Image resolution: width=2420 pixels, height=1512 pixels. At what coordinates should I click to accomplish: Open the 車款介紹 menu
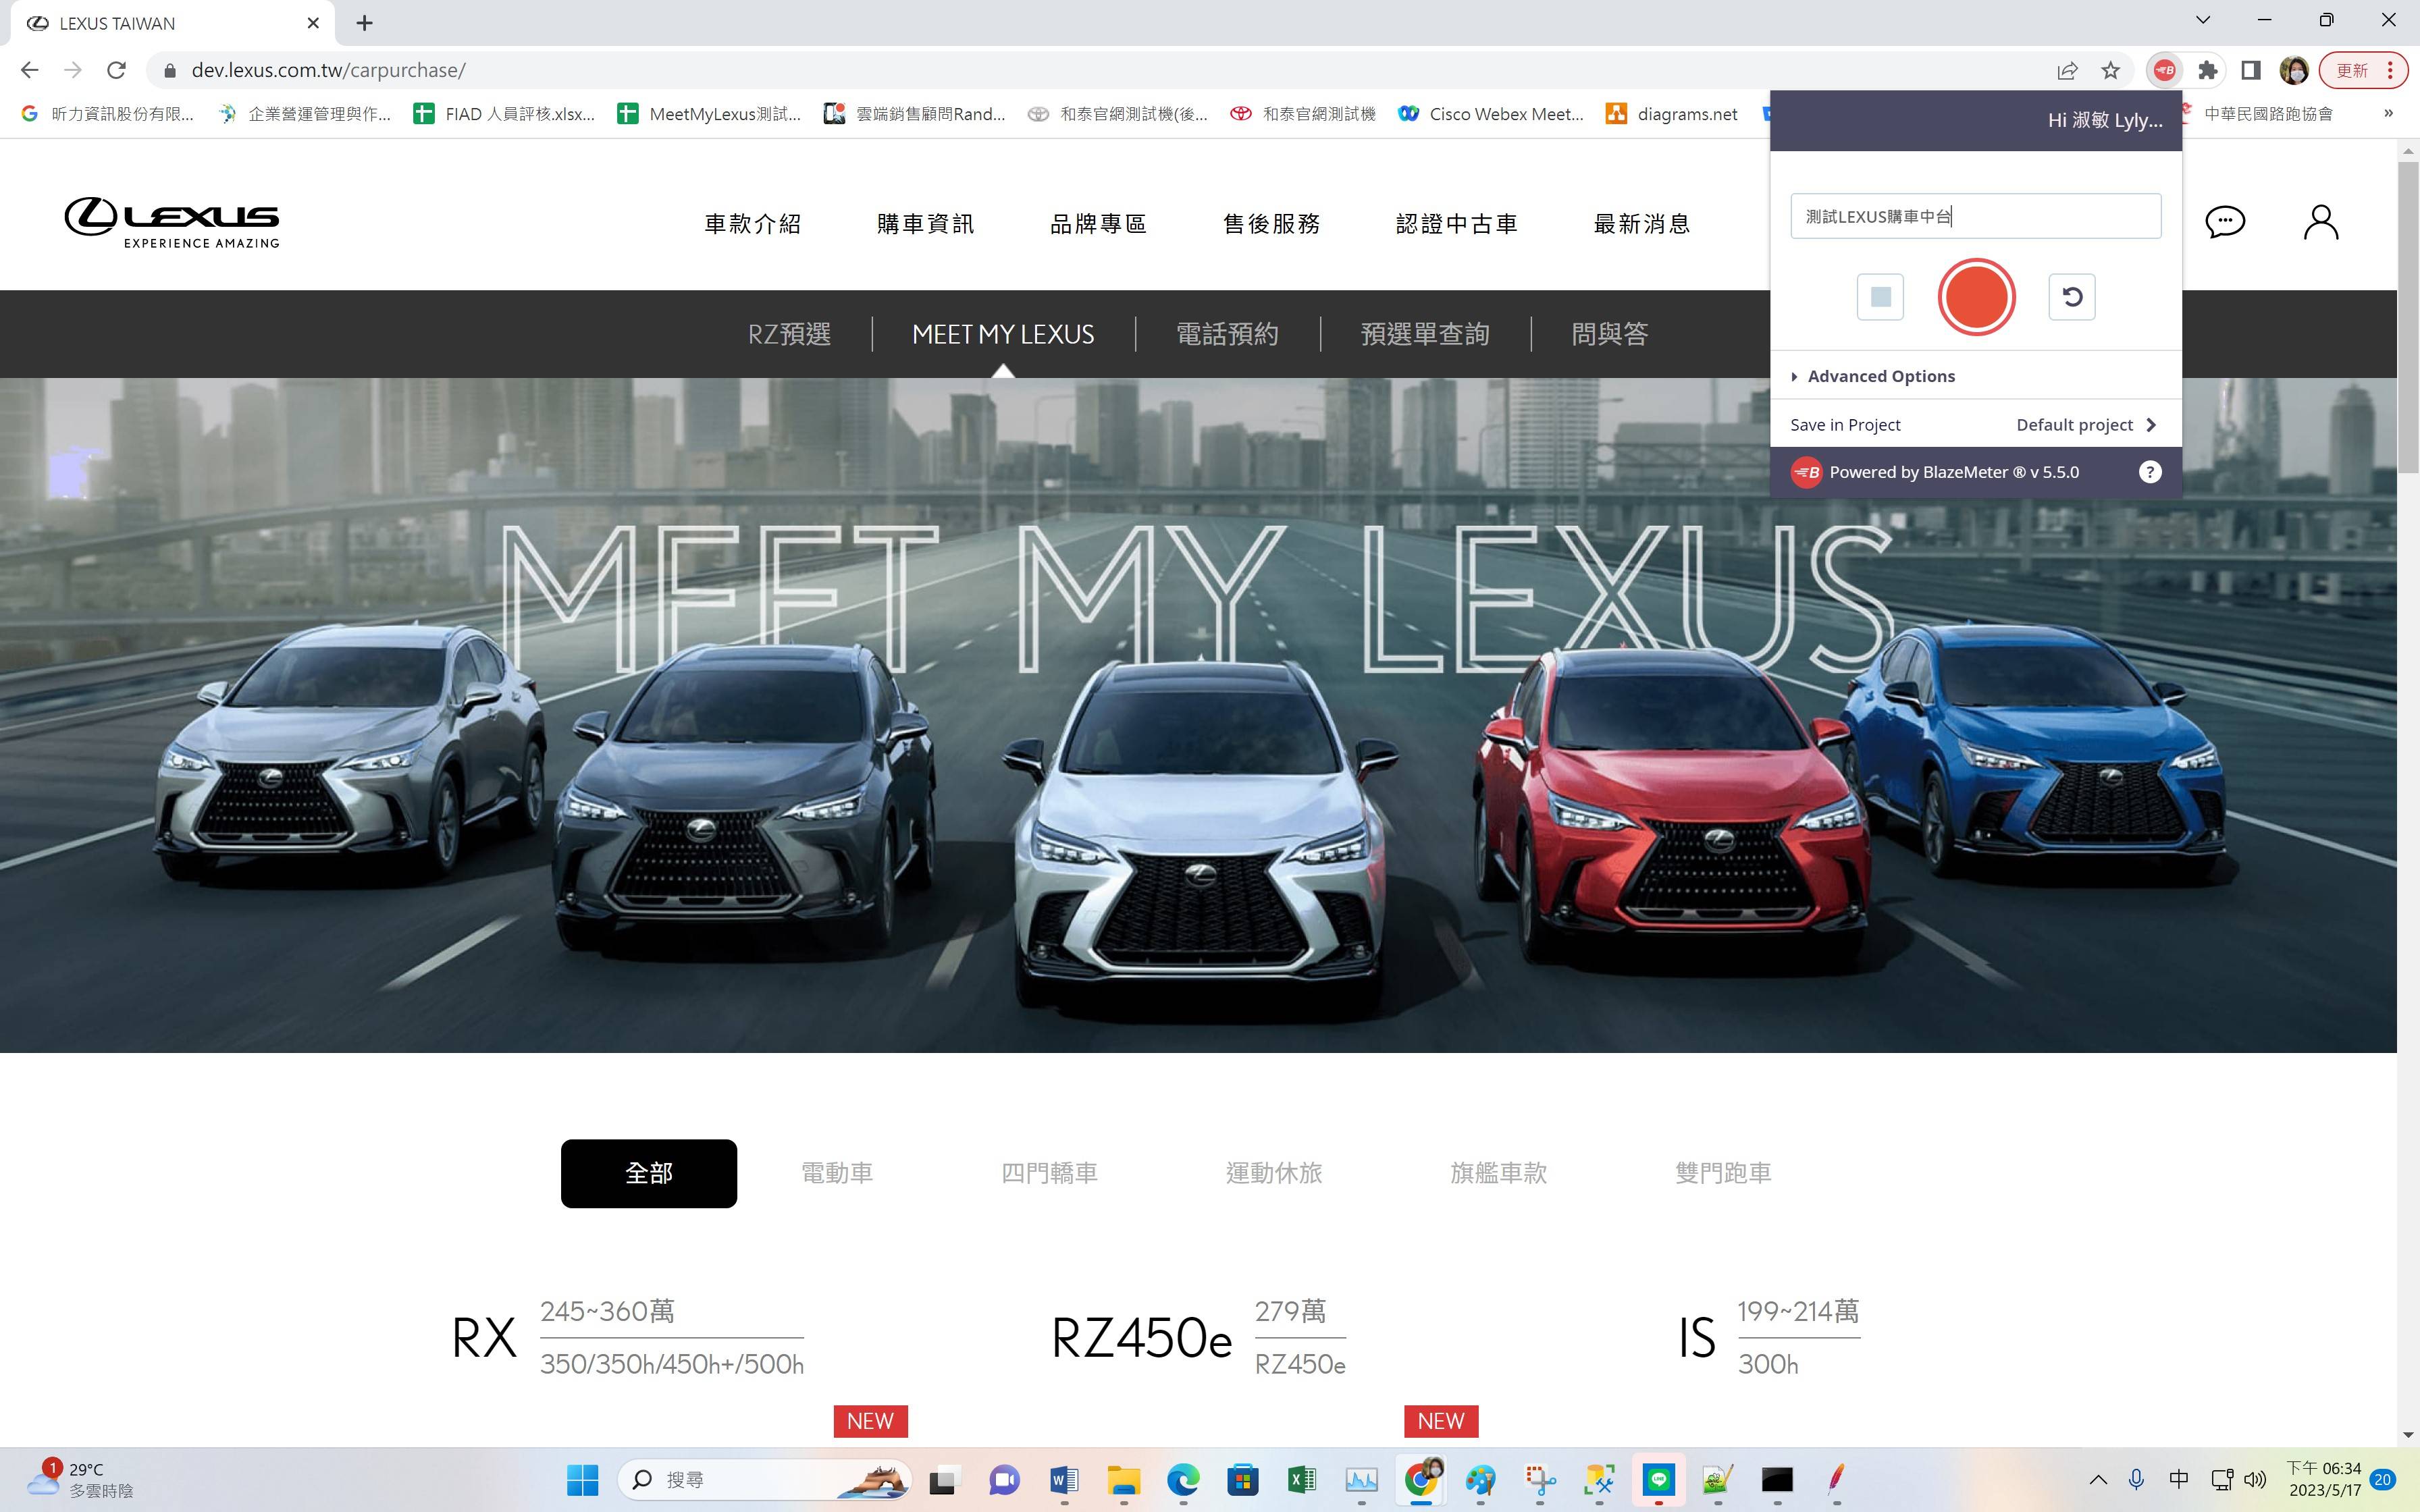[x=753, y=224]
